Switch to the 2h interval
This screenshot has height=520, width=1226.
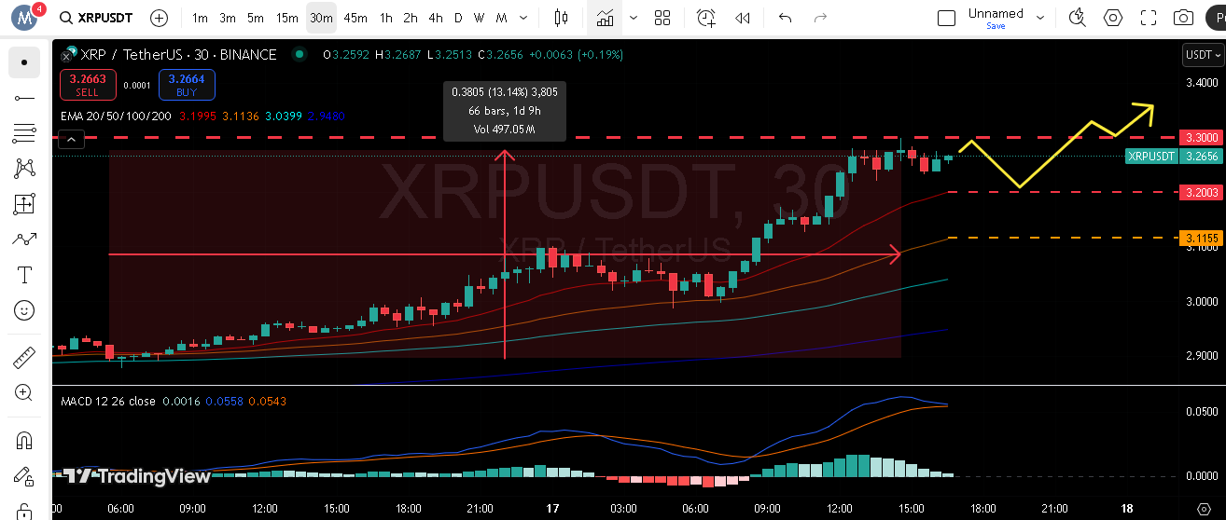tap(411, 18)
